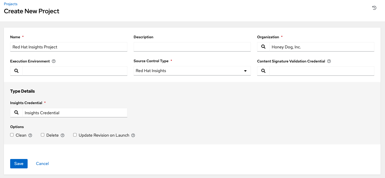Navigate to Projects via breadcrumb
The height and width of the screenshot is (178, 385).
click(x=10, y=4)
